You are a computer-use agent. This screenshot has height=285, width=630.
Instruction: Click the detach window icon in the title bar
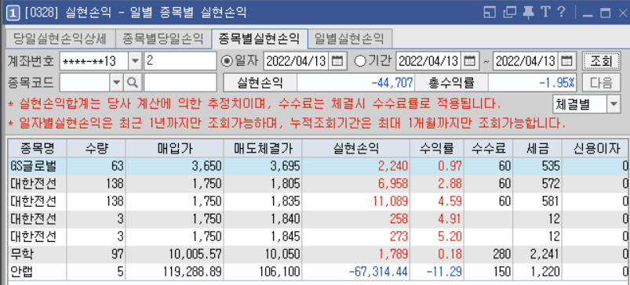click(490, 13)
